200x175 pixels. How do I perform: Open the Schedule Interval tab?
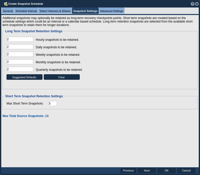click(x=26, y=11)
